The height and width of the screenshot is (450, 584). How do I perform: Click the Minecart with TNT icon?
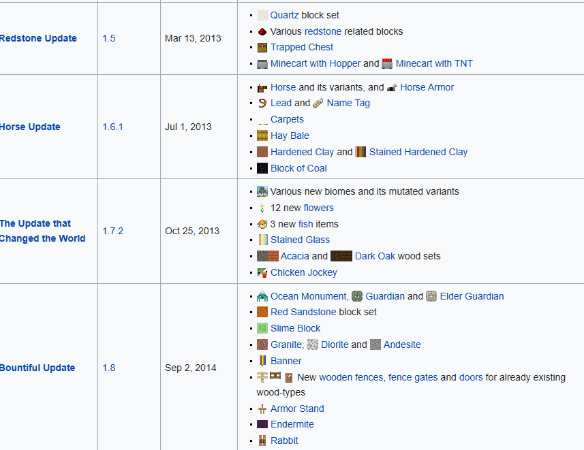[387, 63]
